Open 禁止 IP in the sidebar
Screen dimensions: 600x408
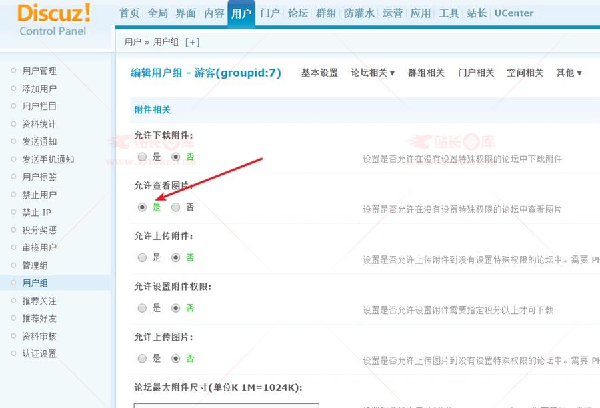[x=37, y=213]
